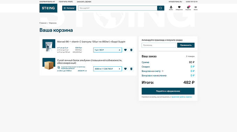Add Сухой яичный белок to favorites
This screenshot has height=132, width=237.
[x=125, y=69]
